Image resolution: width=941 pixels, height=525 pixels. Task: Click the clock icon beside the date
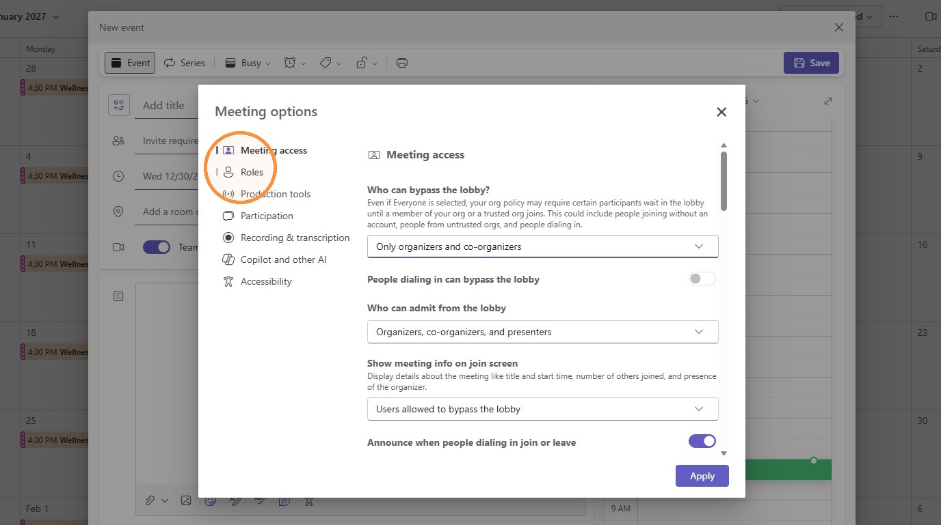(118, 176)
